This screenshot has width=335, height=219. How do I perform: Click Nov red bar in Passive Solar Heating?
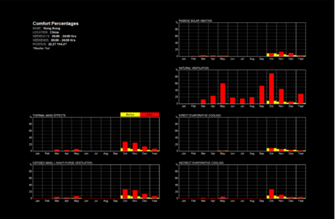point(281,54)
